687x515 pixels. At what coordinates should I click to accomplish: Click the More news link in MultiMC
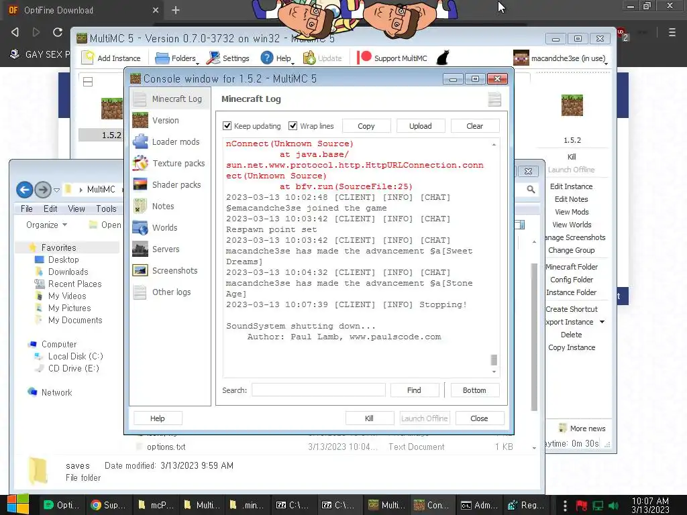588,428
